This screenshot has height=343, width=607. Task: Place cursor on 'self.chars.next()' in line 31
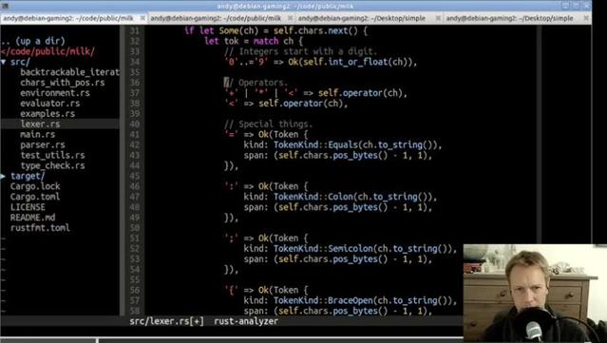pos(315,30)
